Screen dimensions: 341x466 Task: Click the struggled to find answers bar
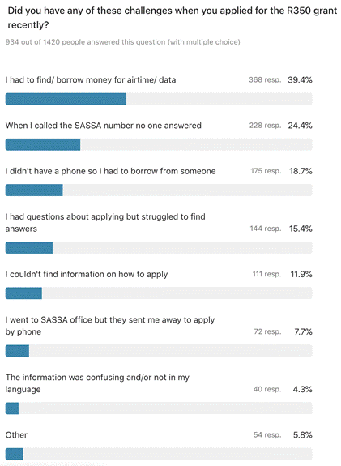tap(159, 247)
